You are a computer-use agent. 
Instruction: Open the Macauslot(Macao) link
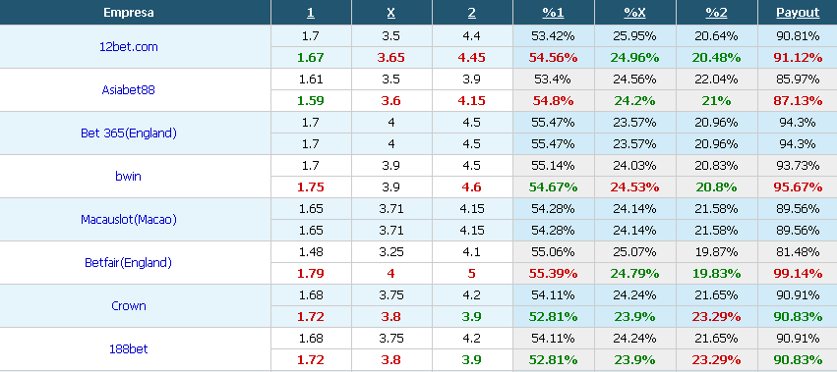[x=129, y=219]
